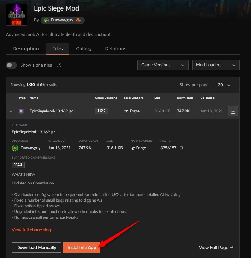Click the Type column header
The image size is (251, 258).
coord(22,98)
